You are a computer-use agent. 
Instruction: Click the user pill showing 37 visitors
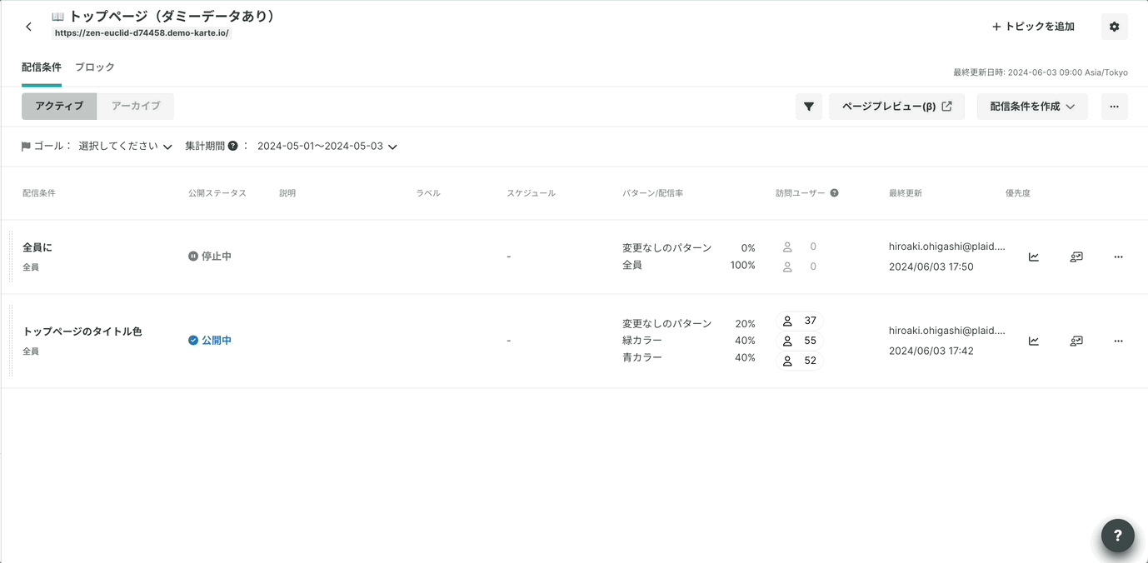pyautogui.click(x=799, y=321)
